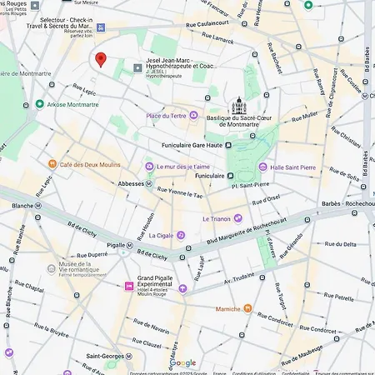Select the Le Trianon venue icon
The image size is (375, 375).
point(237,218)
